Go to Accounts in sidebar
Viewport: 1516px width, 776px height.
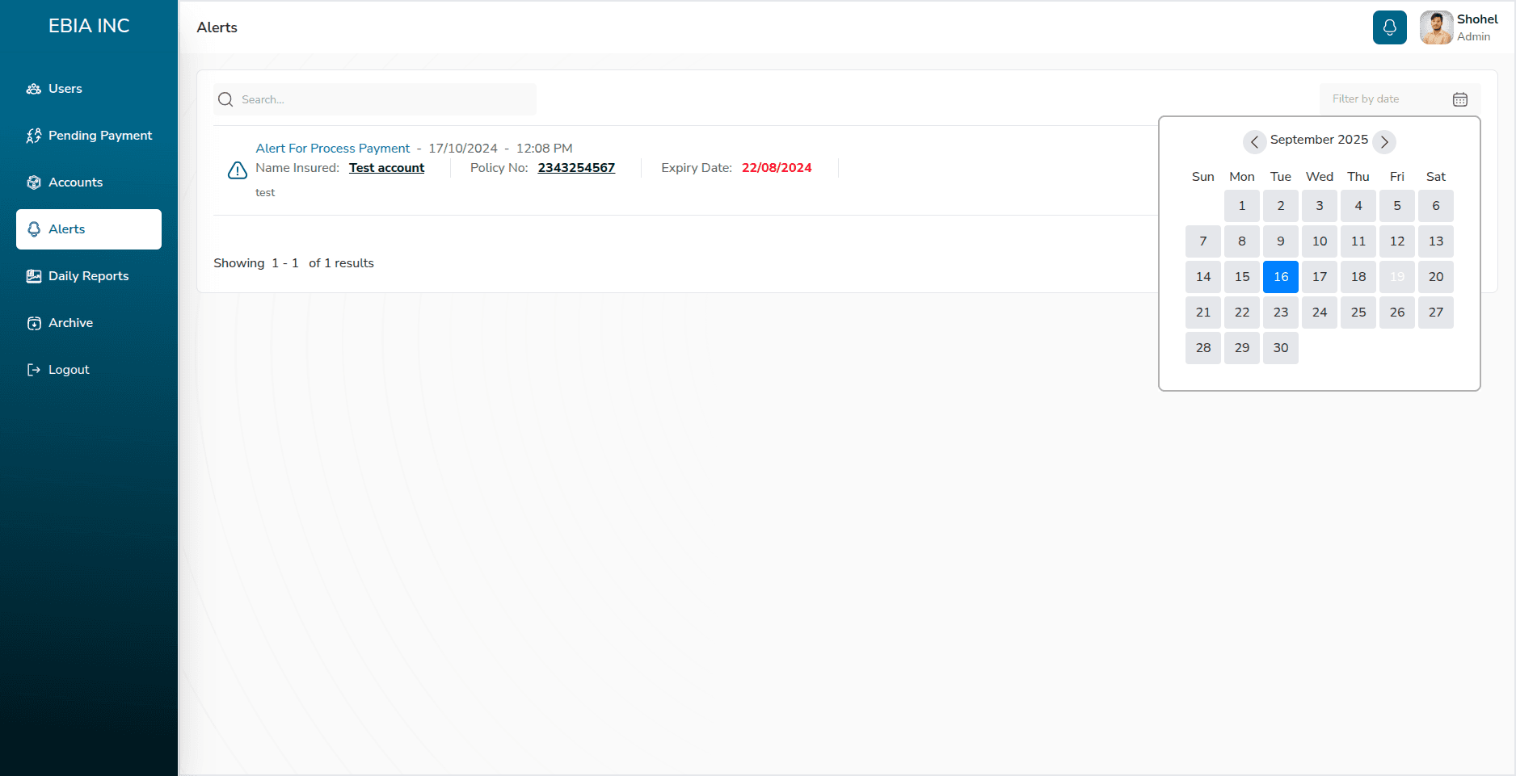pos(89,182)
